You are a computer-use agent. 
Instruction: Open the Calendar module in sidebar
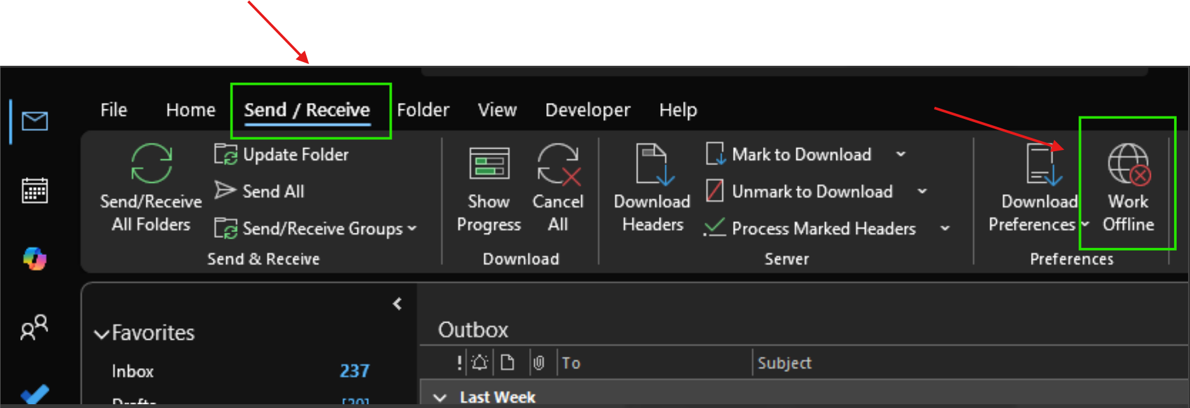point(34,190)
